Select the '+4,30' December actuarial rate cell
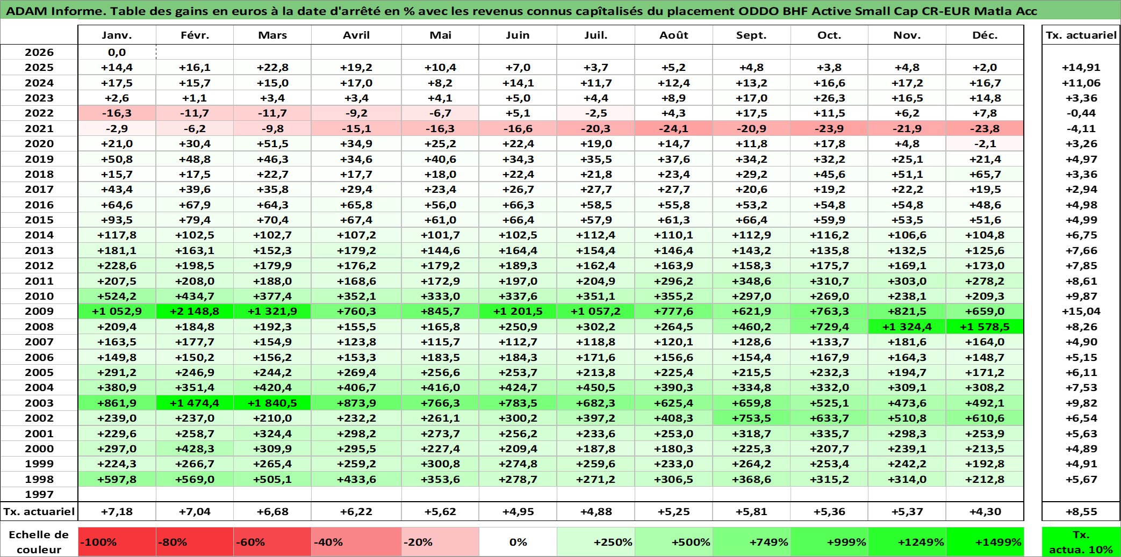 click(x=985, y=511)
